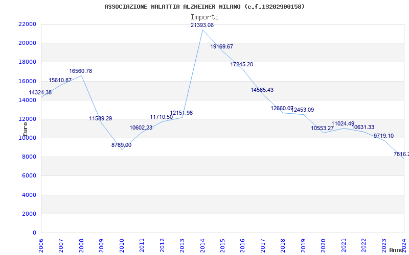Select the data label 19169.67
The height and width of the screenshot is (255, 409).
click(x=222, y=47)
